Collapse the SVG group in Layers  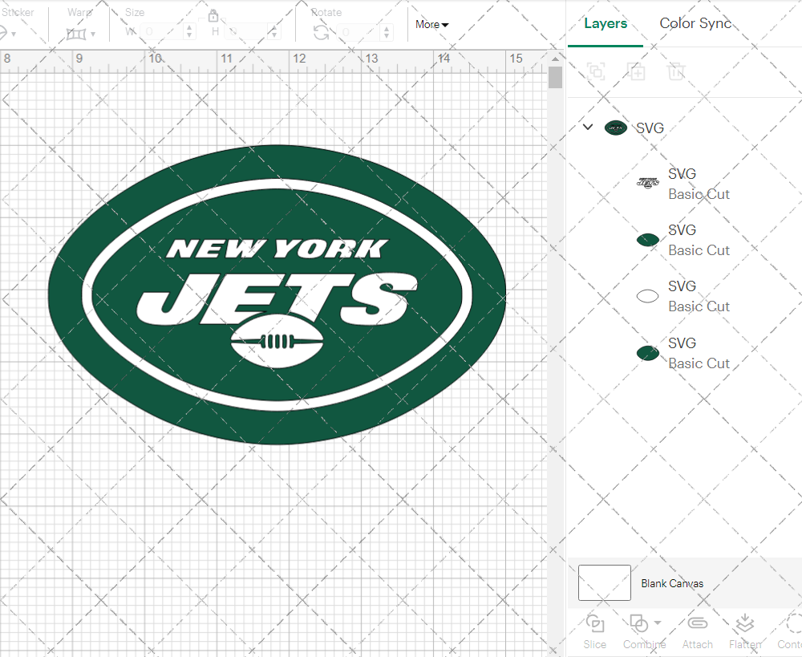click(x=588, y=127)
